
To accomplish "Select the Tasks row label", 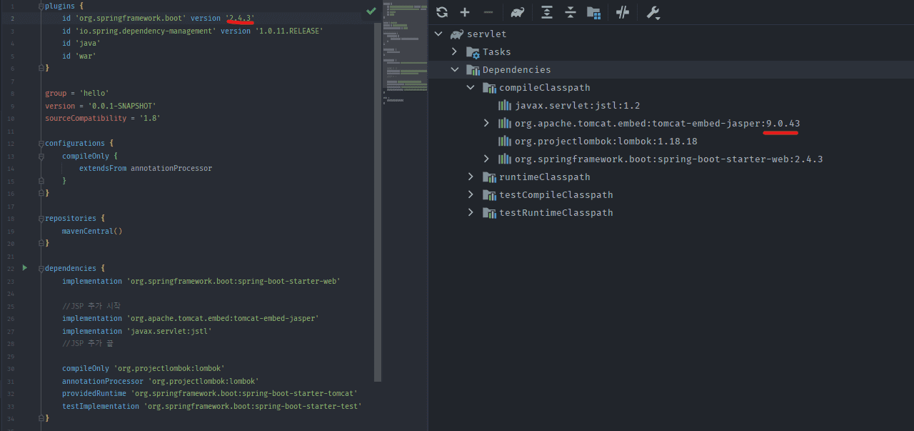I will (496, 52).
